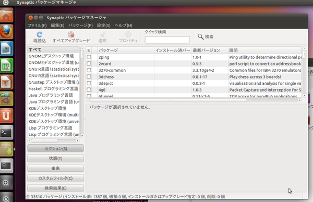Select the Synaptic launcher icon with green arrow
Image resolution: width=313 pixels, height=202 pixels.
[x=6, y=149]
